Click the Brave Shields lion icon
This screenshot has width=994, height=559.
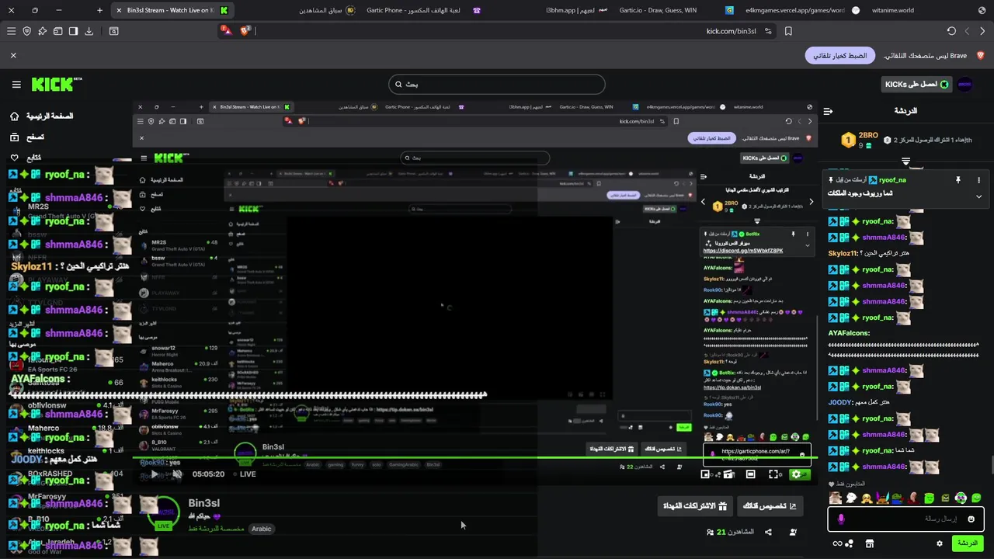coord(246,31)
